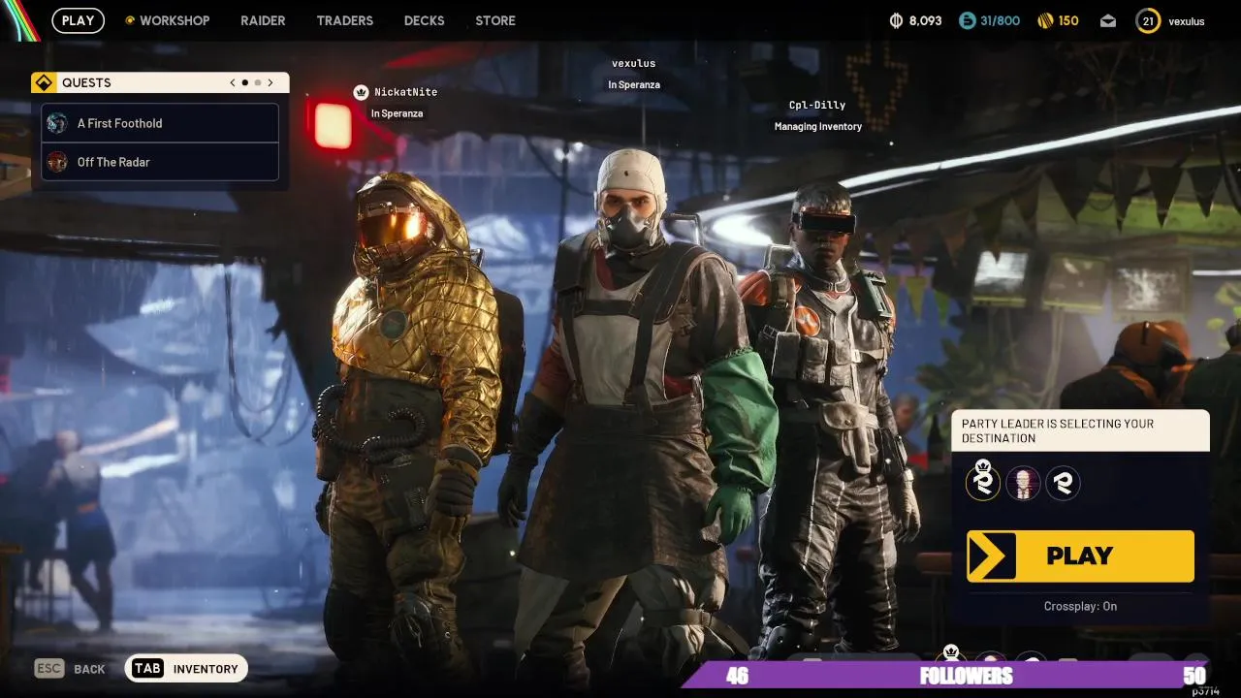Image resolution: width=1241 pixels, height=698 pixels.
Task: Click the 31/800 token count
Action: click(x=1001, y=20)
